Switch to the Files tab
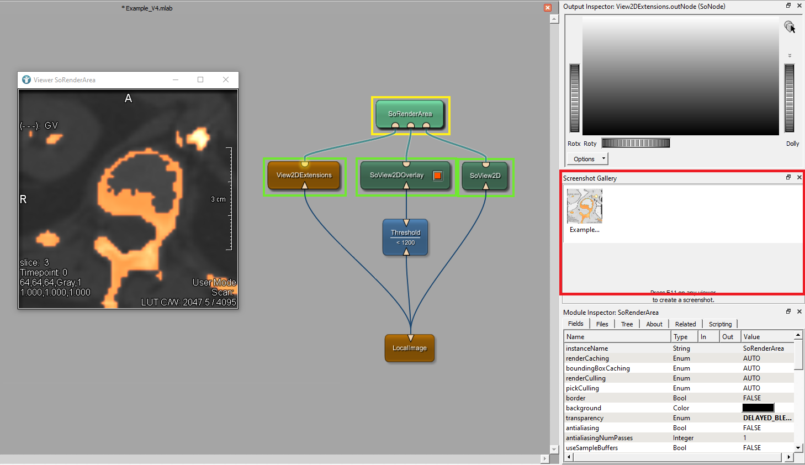805x465 pixels. point(602,324)
